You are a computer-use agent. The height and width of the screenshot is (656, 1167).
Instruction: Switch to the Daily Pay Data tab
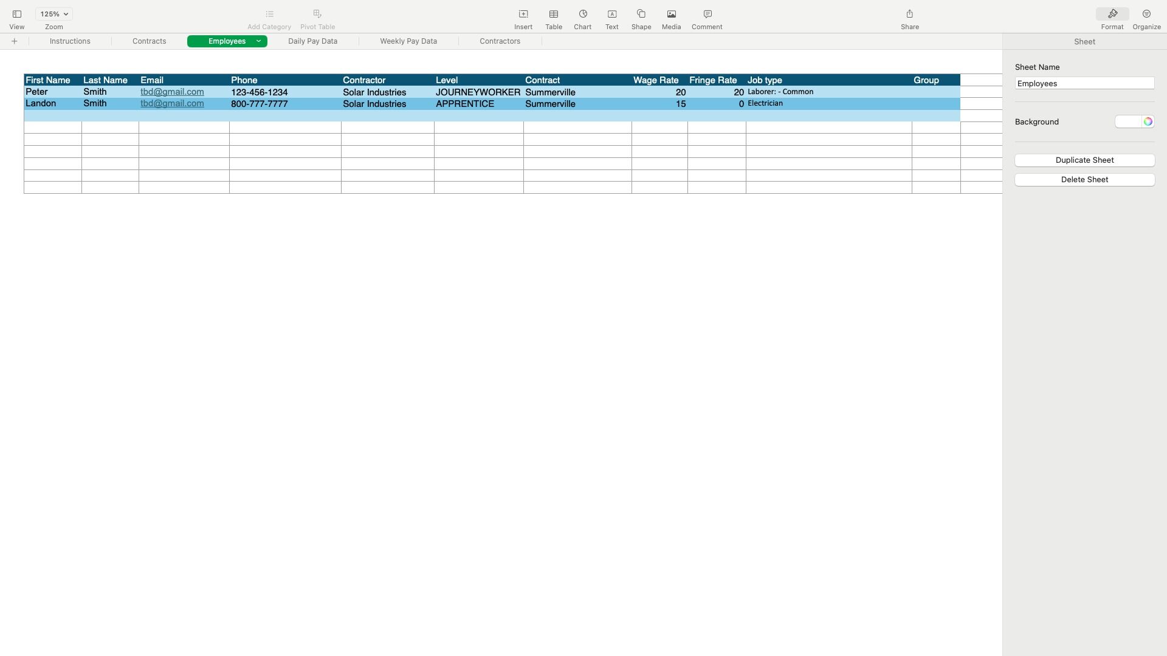click(x=312, y=41)
